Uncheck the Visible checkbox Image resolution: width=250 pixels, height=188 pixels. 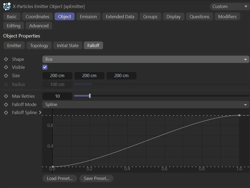click(45, 67)
